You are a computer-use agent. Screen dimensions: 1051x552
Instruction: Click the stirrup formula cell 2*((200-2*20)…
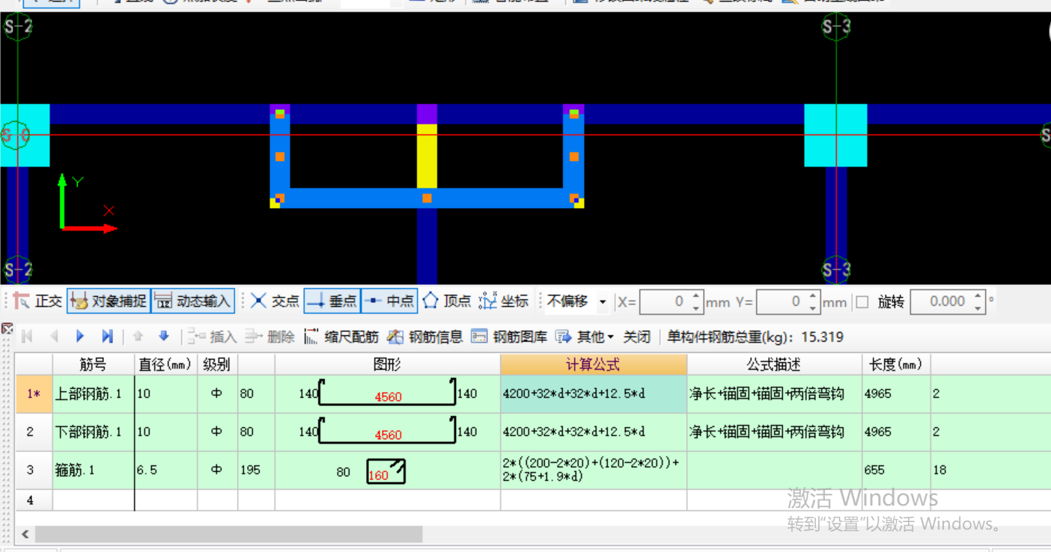coord(594,470)
